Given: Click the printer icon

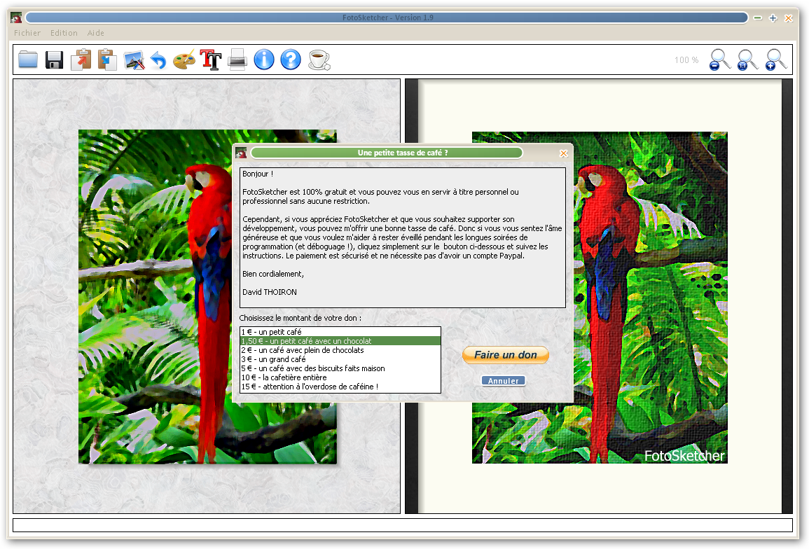Looking at the screenshot, I should pos(237,60).
